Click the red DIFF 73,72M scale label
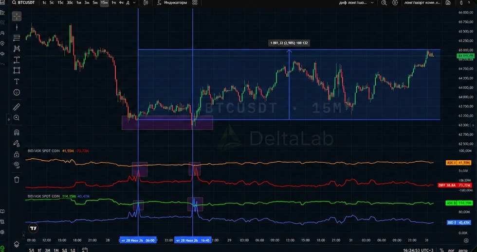The height and width of the screenshot is (252, 477). 455,185
